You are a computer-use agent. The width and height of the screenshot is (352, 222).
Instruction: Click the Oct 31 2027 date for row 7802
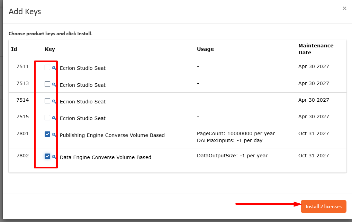(313, 156)
